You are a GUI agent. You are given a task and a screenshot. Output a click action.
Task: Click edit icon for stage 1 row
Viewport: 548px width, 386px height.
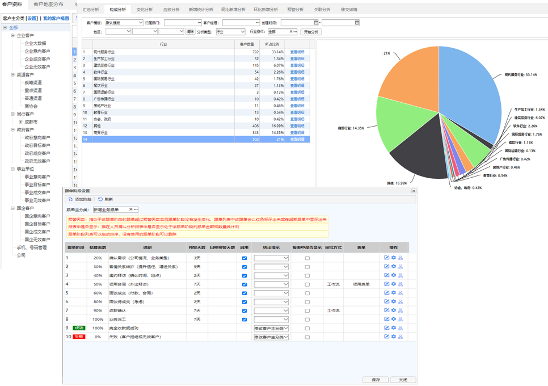387,258
